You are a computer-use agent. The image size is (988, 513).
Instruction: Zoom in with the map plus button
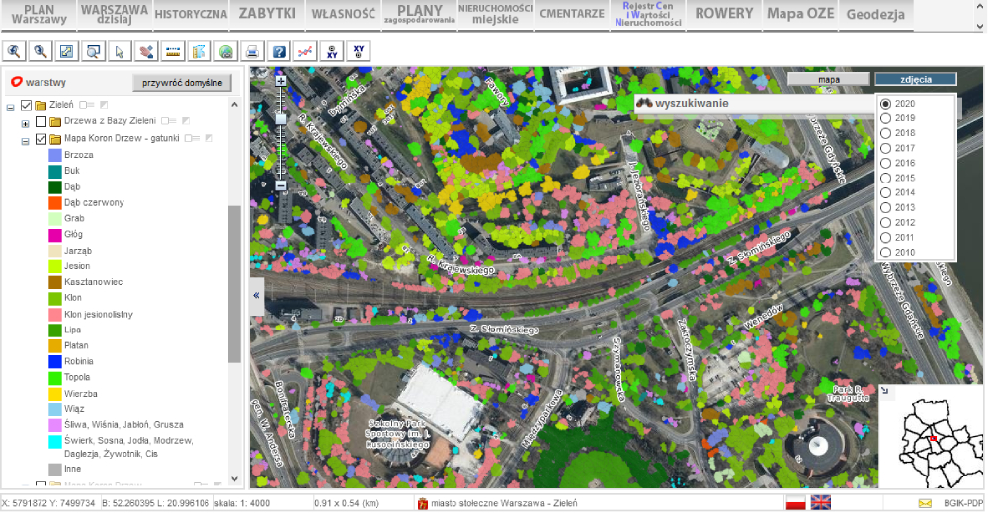[281, 81]
